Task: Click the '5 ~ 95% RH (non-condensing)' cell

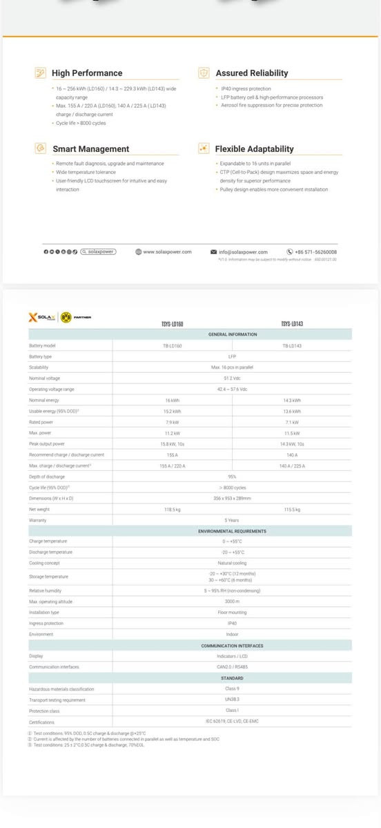Action: coord(232,590)
